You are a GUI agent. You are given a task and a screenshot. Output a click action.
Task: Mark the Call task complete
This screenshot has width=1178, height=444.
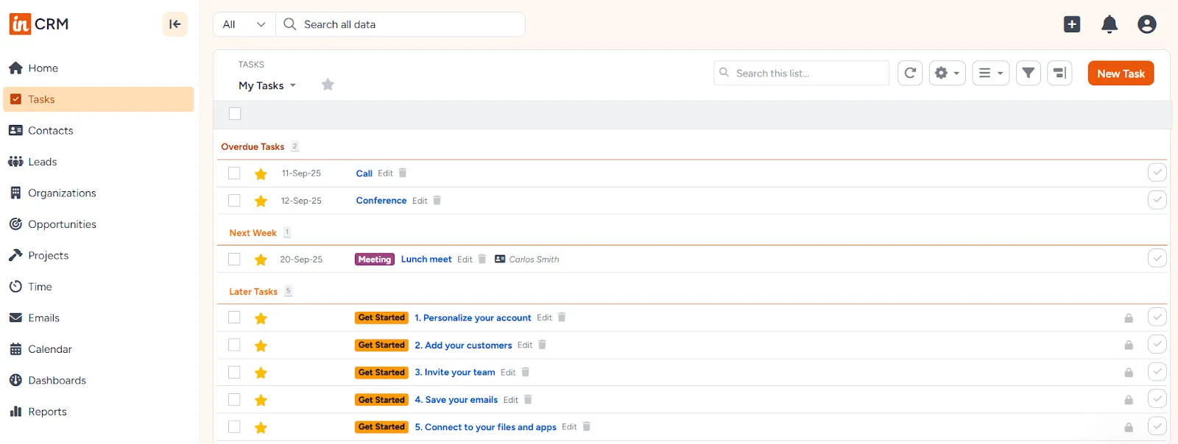tap(1157, 173)
